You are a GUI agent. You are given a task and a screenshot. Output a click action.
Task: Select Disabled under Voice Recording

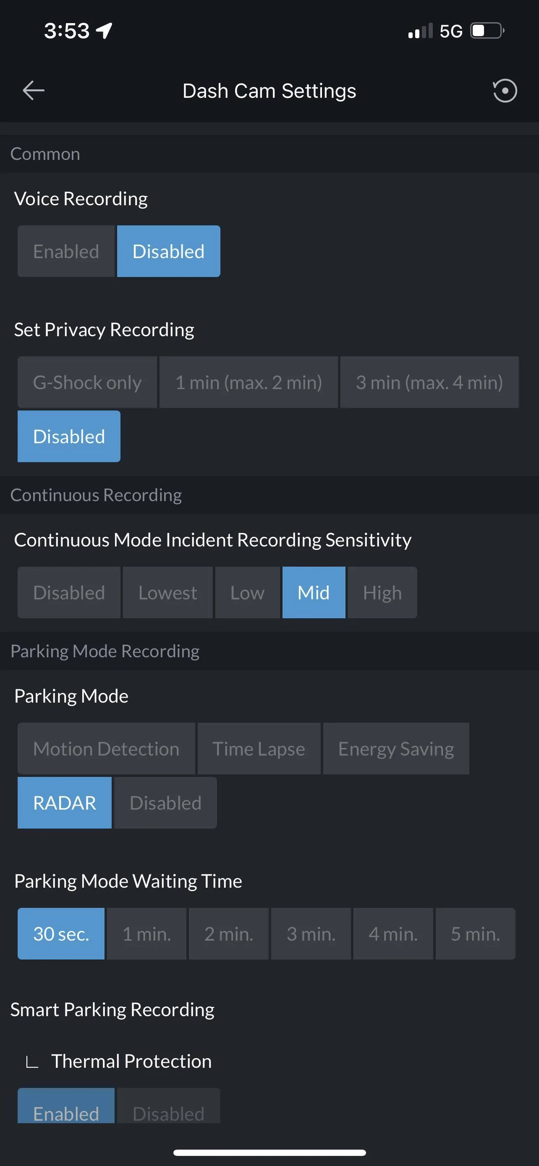[168, 251]
